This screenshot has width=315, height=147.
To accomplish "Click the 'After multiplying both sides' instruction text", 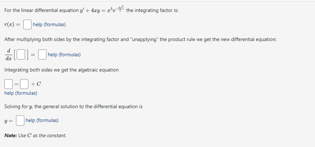I will coord(140,39).
